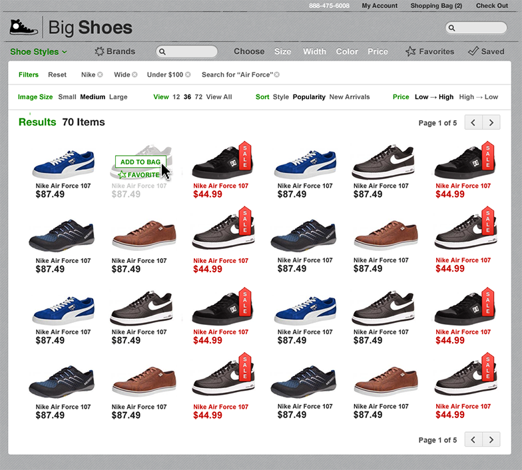This screenshot has height=470, width=522.
Task: Choose View All items
Action: click(219, 97)
